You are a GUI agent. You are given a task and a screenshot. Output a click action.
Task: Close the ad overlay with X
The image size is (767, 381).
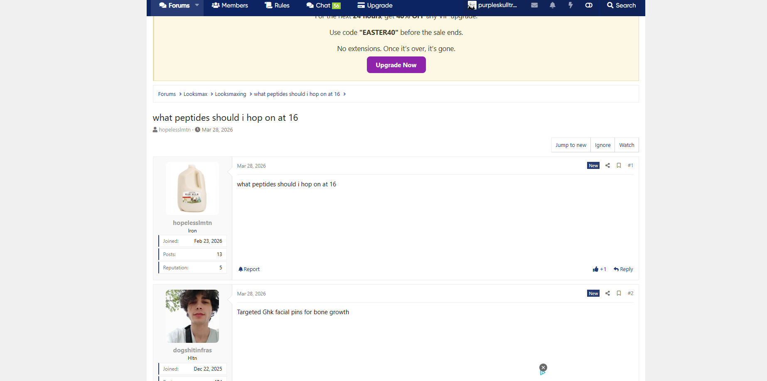pos(543,367)
